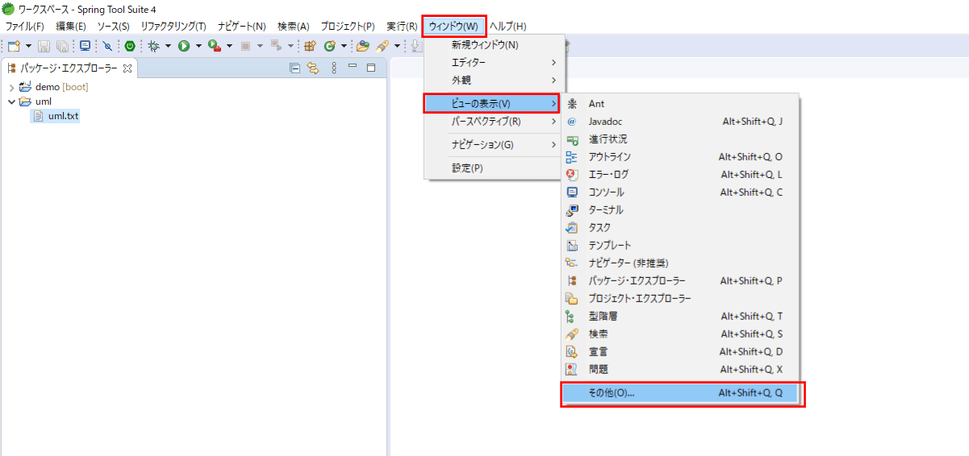Close the Package Explorer tab
969x456 pixels.
pos(127,68)
